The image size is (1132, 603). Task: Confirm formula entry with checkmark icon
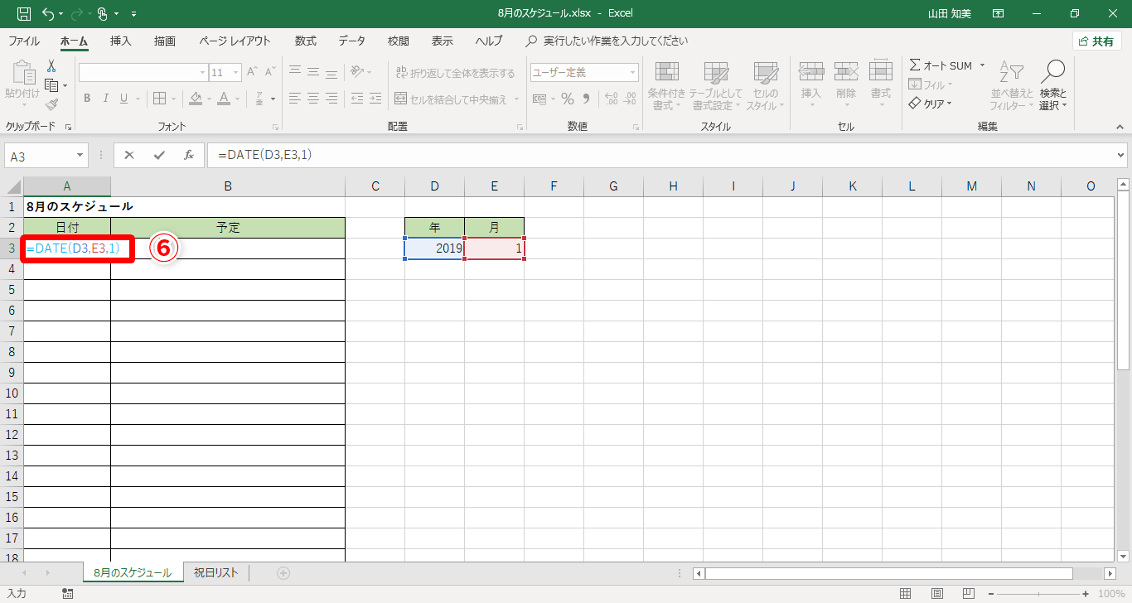[159, 155]
